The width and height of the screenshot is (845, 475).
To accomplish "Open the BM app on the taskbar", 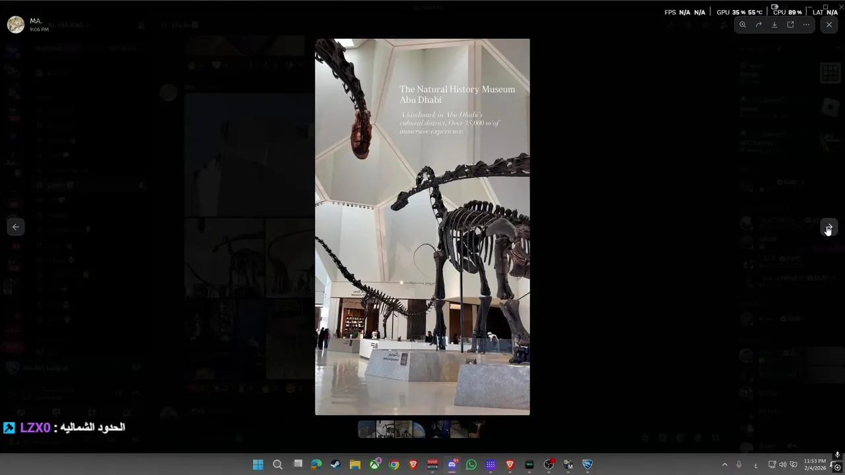I will (568, 464).
